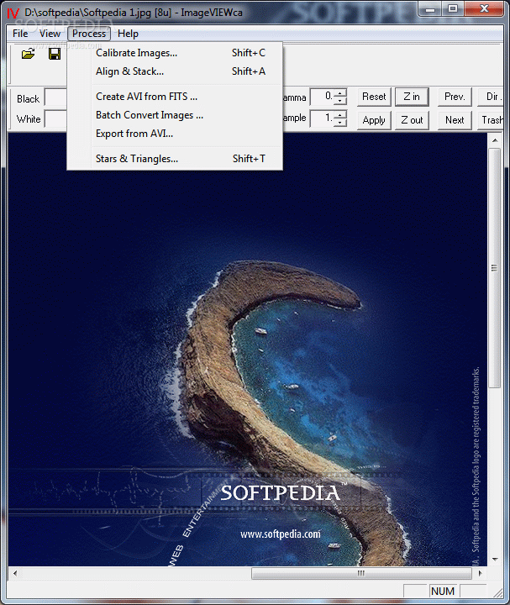The width and height of the screenshot is (510, 605).
Task: Click the Black level input field
Action: [56, 97]
